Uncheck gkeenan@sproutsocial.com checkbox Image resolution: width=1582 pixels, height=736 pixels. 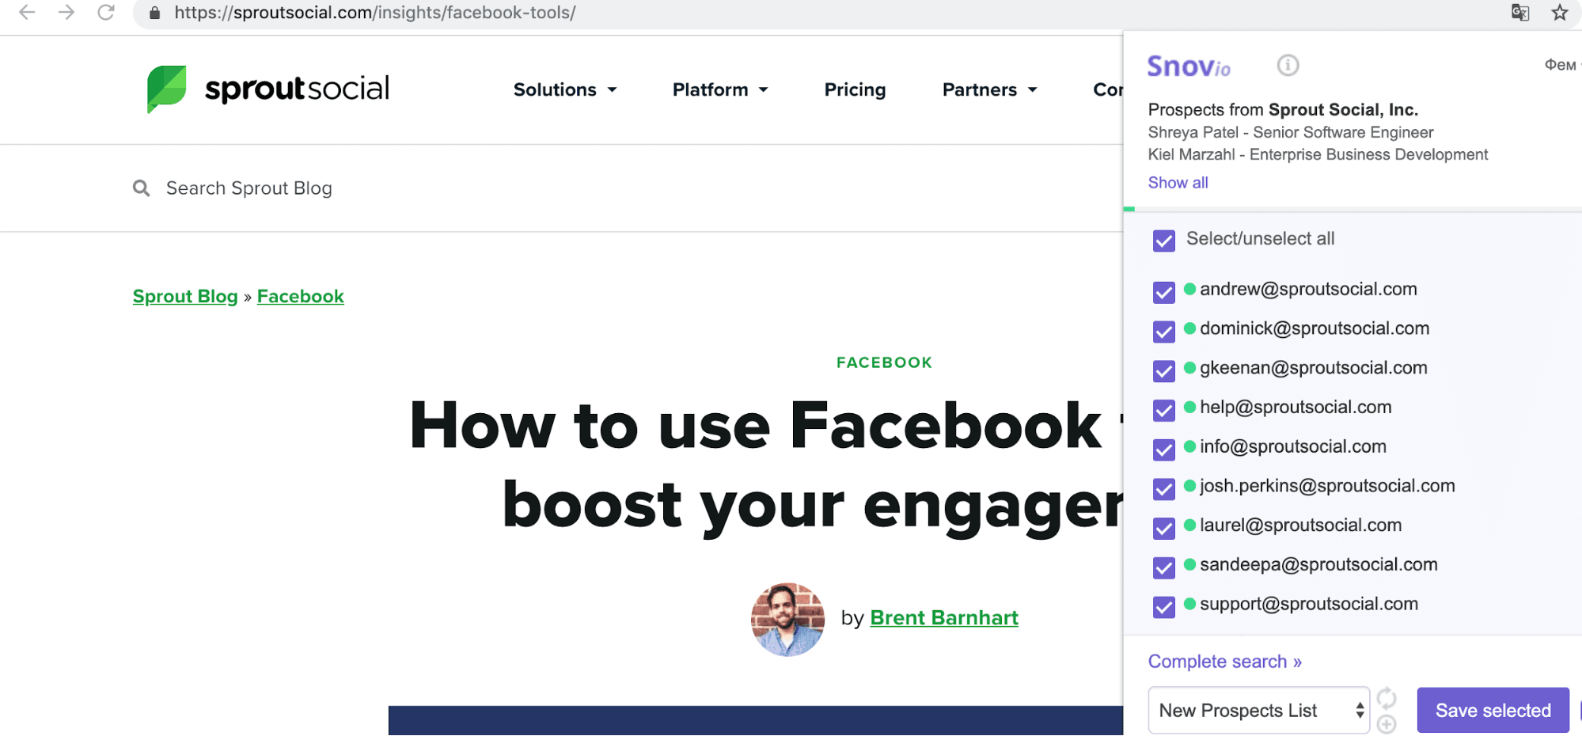1164,370
